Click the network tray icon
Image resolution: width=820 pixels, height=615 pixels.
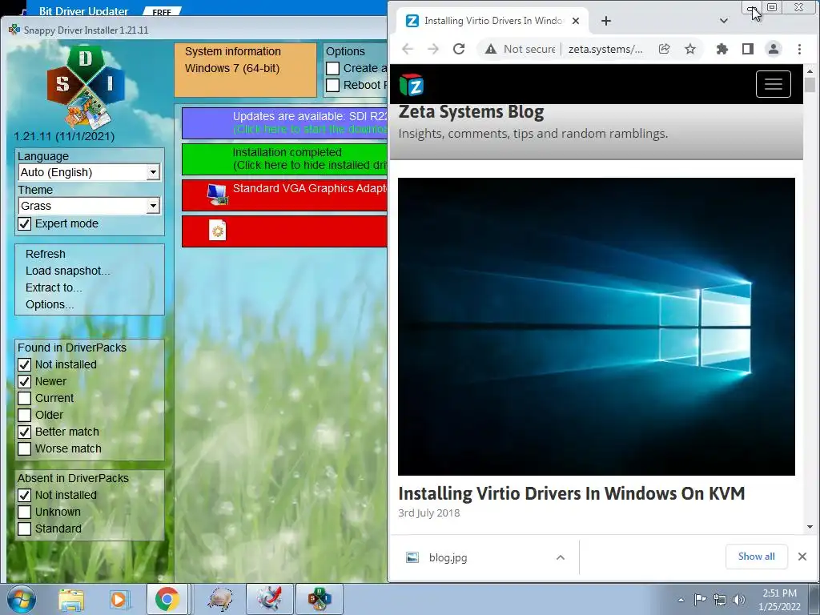pyautogui.click(x=720, y=600)
